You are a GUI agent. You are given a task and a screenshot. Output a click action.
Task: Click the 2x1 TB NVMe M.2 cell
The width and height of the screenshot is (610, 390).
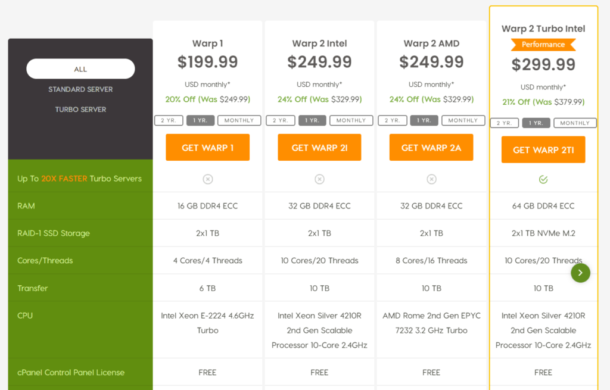click(x=543, y=233)
